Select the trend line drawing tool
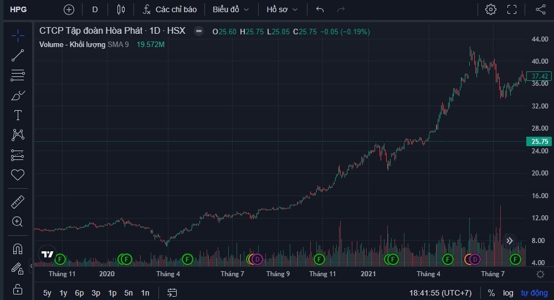The image size is (554, 300). [x=18, y=55]
